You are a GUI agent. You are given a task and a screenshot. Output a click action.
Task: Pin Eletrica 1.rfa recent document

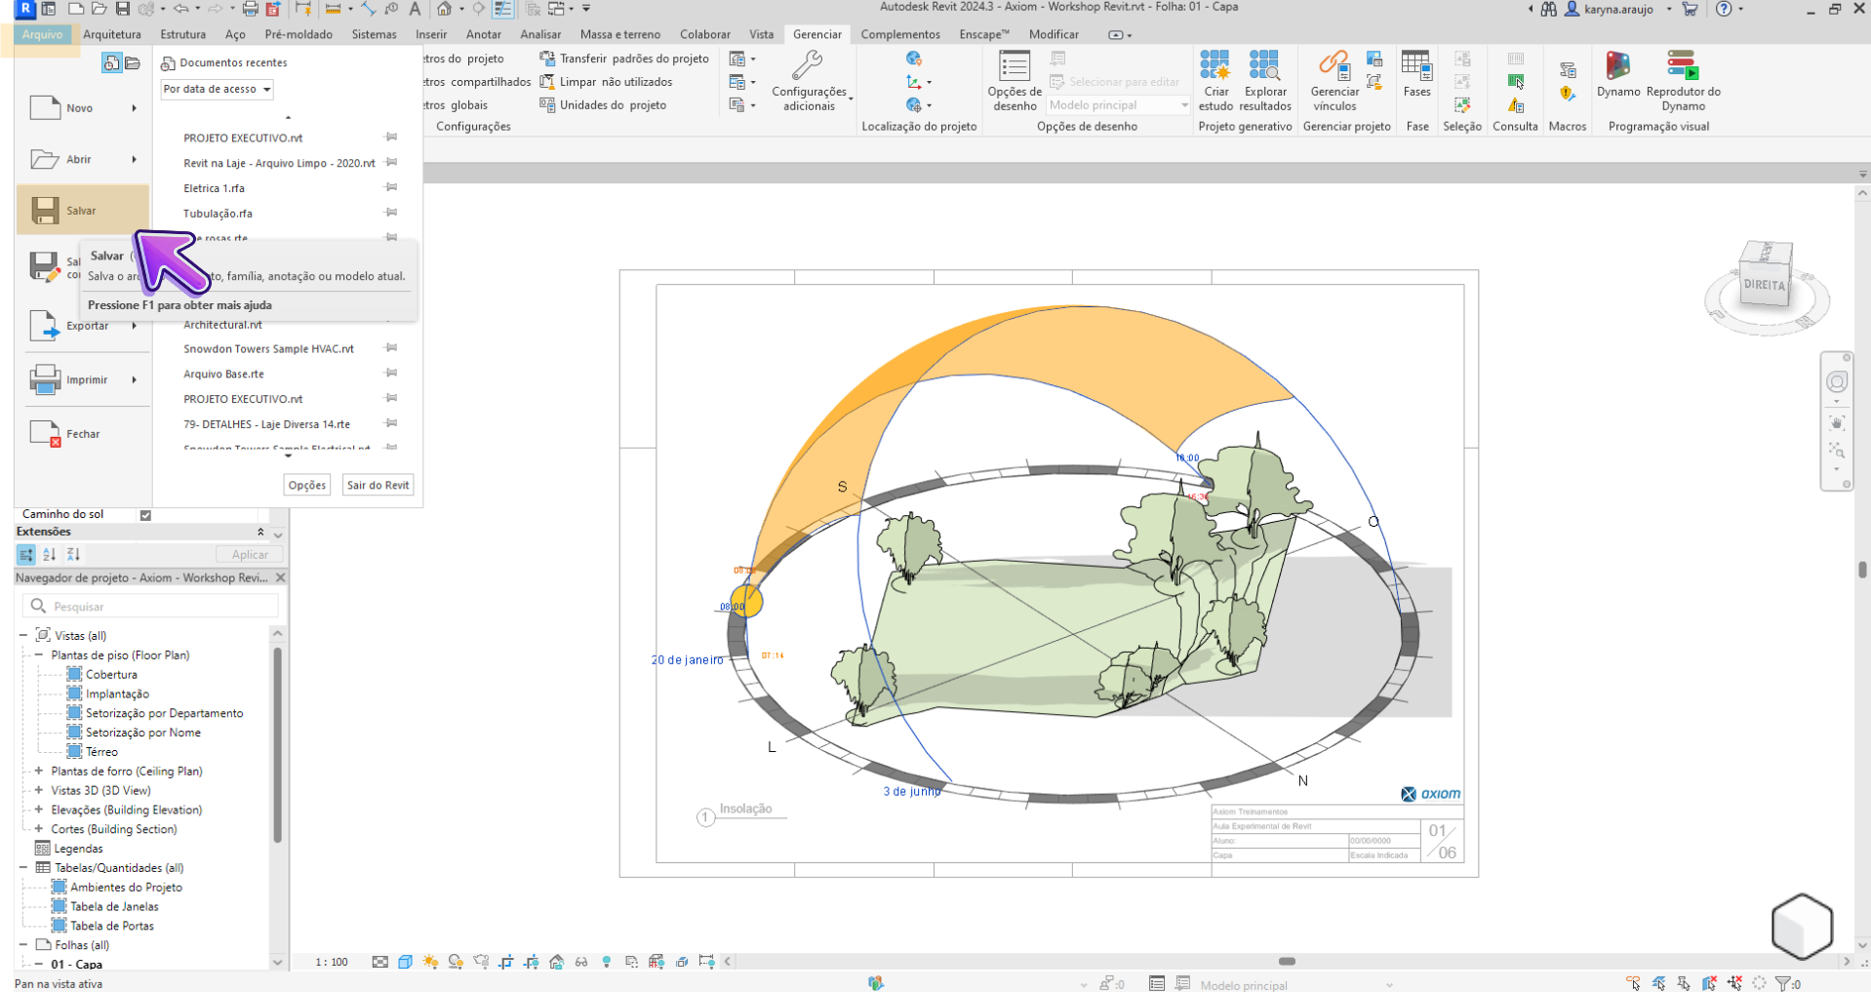click(391, 187)
